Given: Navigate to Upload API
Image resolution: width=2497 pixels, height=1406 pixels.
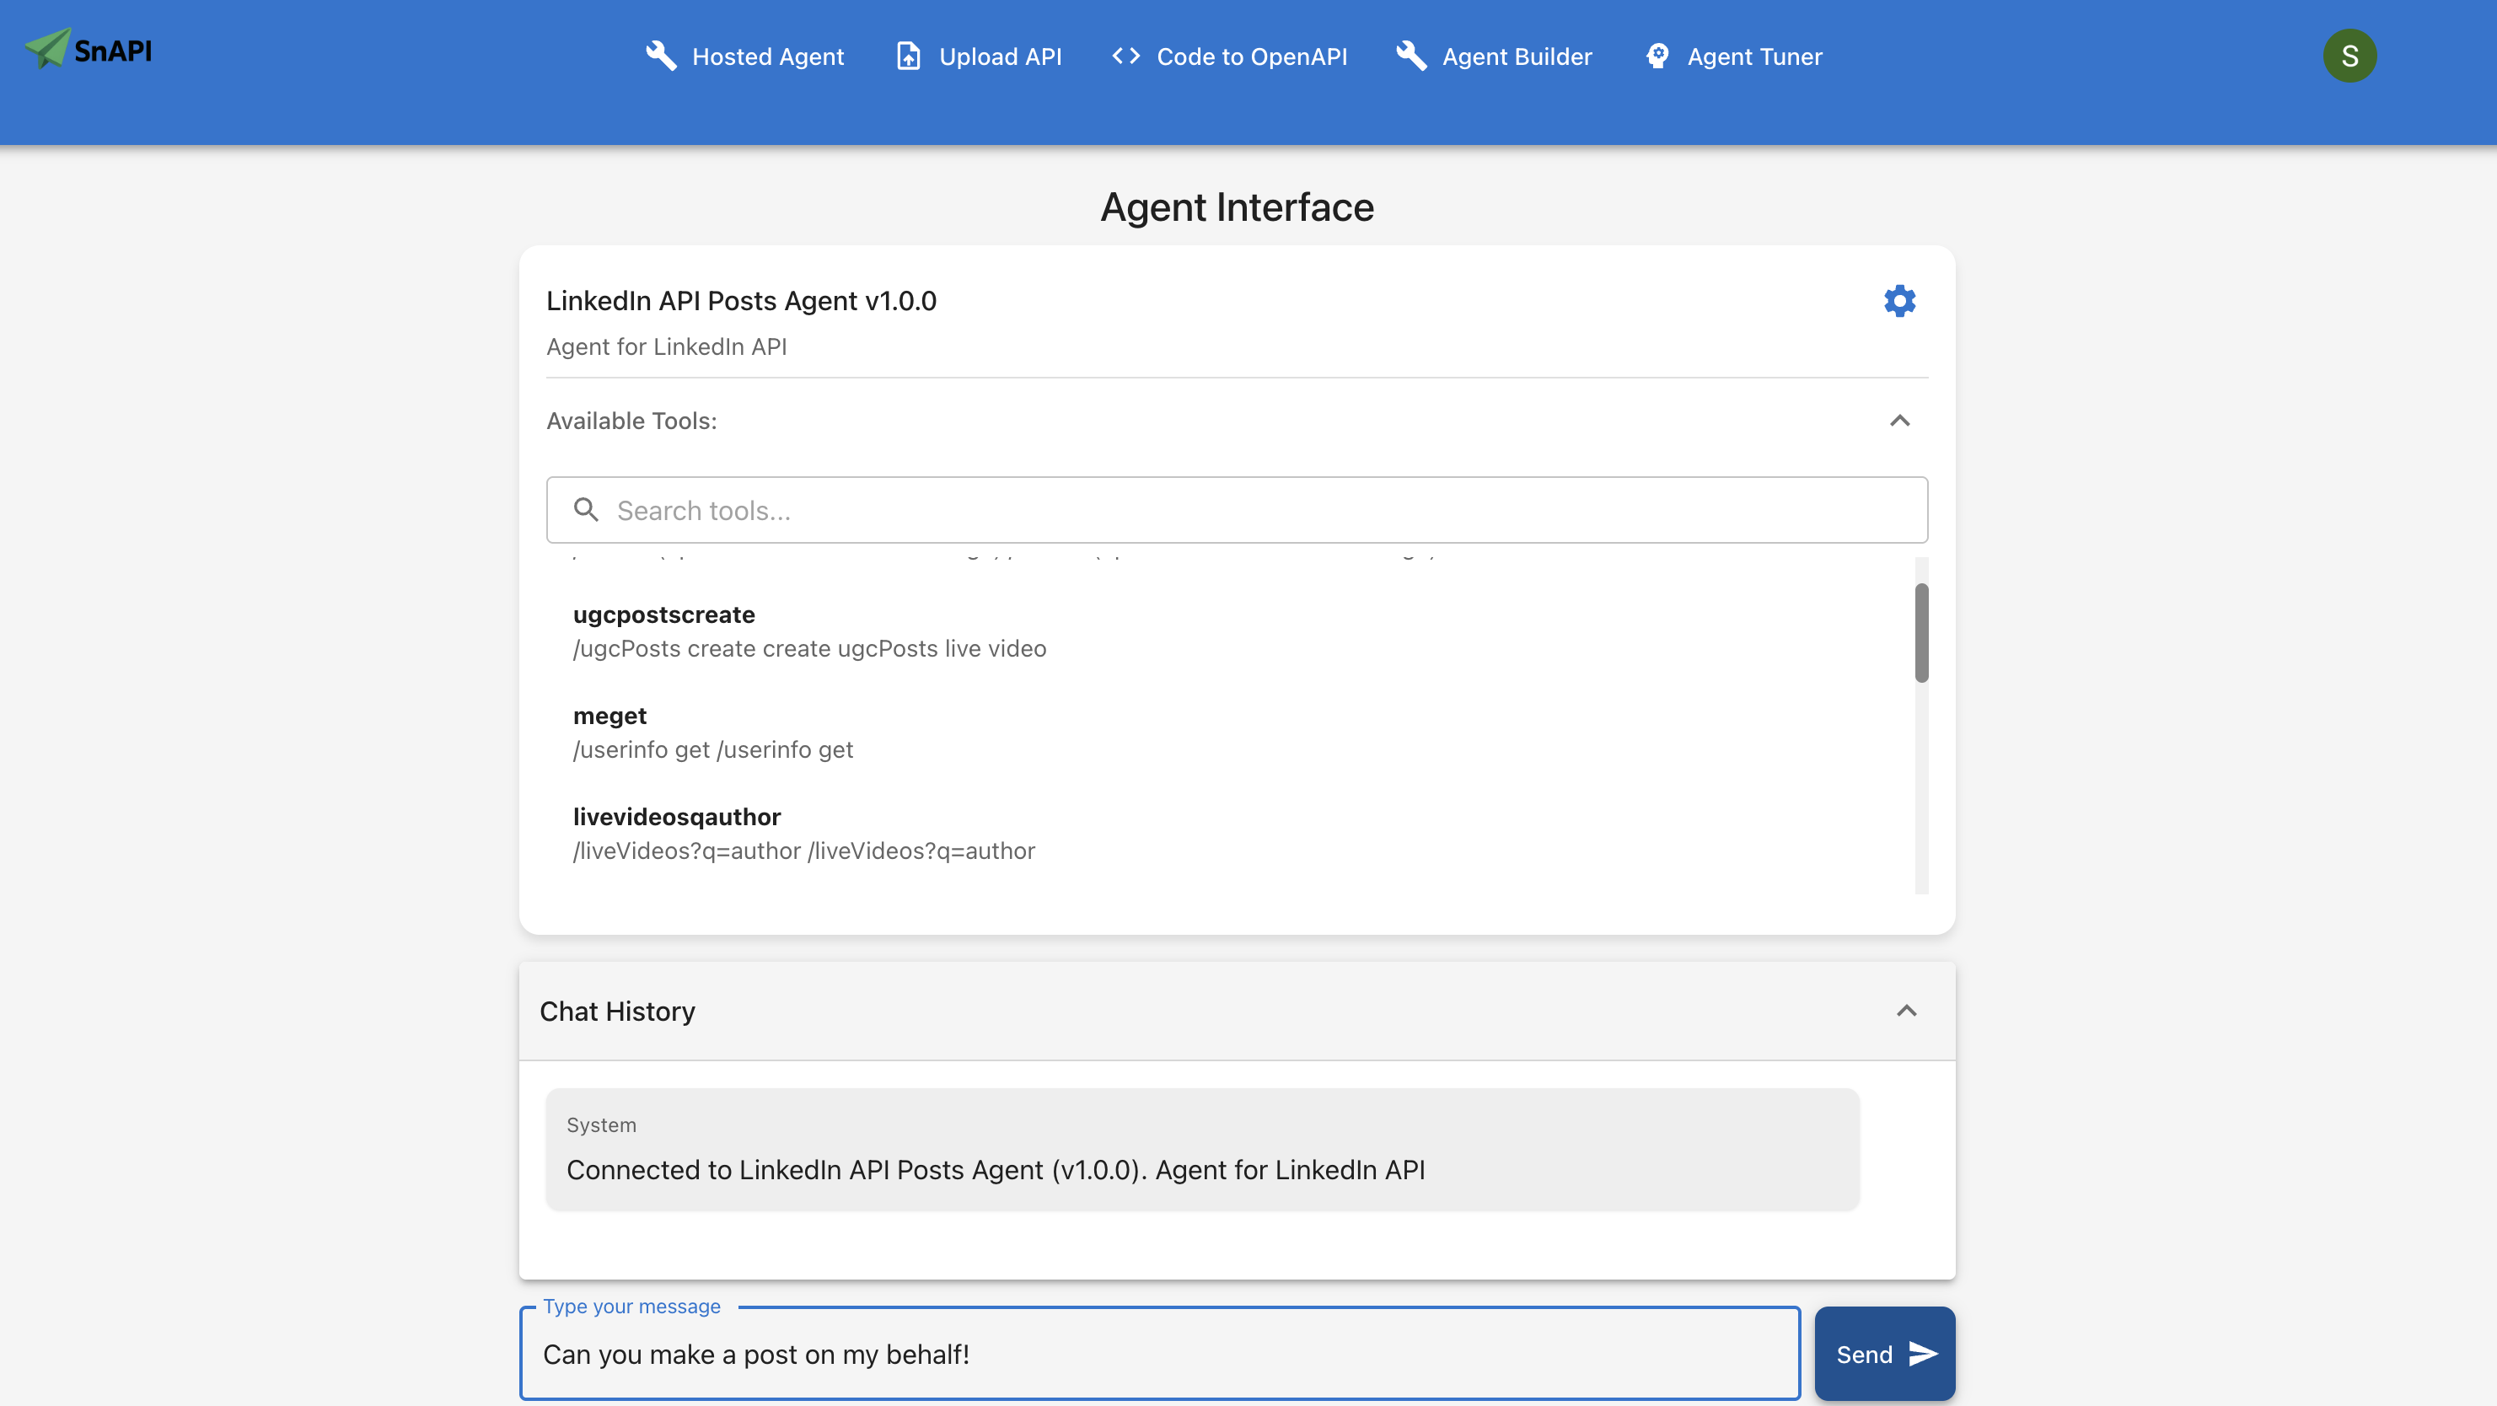Looking at the screenshot, I should tap(999, 56).
